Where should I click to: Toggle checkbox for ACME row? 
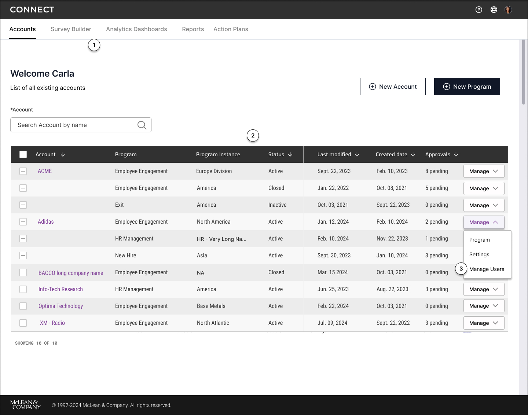[23, 171]
